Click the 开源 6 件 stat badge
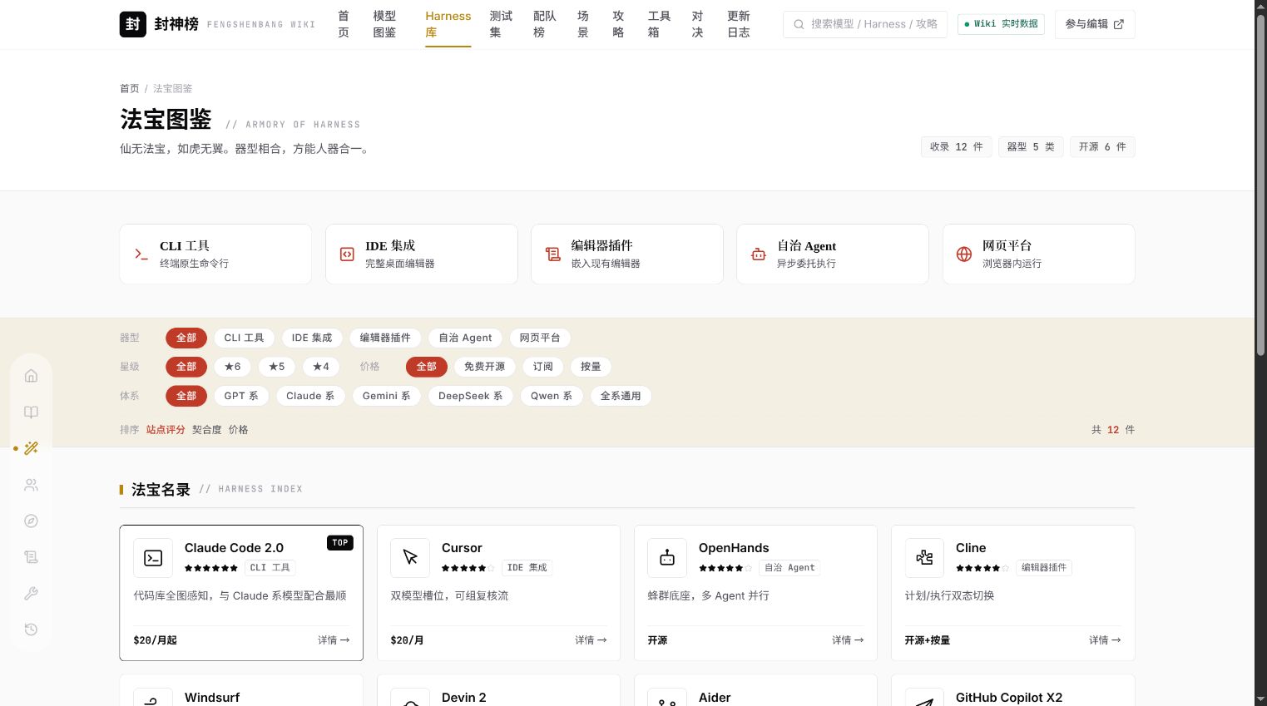This screenshot has width=1267, height=706. coord(1102,147)
